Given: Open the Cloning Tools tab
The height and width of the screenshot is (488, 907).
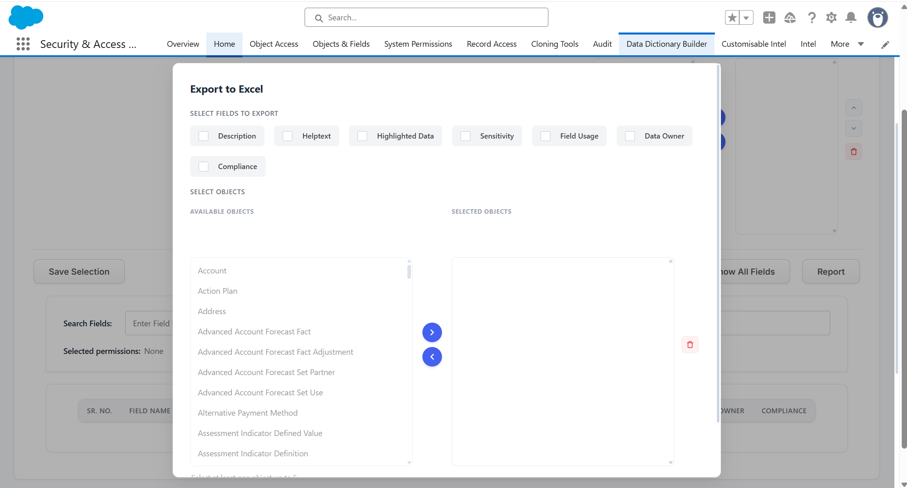Looking at the screenshot, I should [x=554, y=44].
